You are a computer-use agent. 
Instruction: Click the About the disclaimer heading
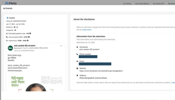click(84, 19)
